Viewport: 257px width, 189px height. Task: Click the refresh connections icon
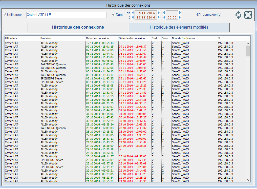point(238,15)
